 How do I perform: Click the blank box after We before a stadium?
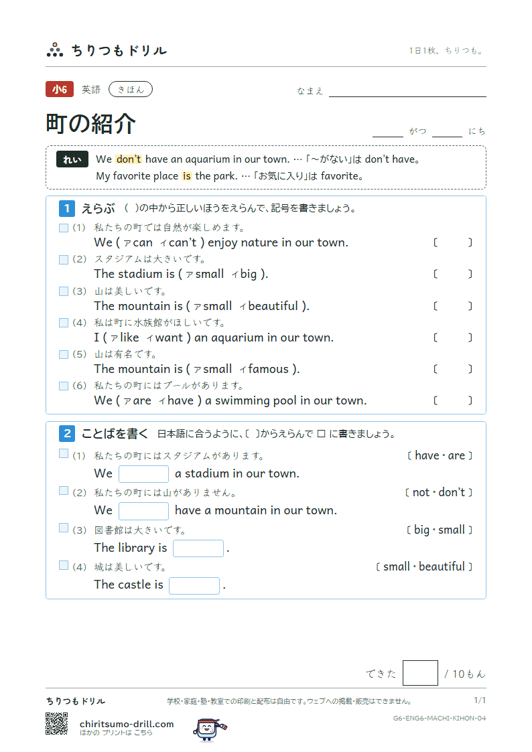[143, 474]
